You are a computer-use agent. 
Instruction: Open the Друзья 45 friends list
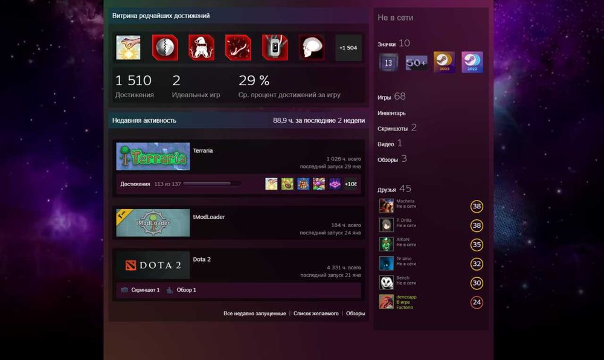(x=394, y=189)
